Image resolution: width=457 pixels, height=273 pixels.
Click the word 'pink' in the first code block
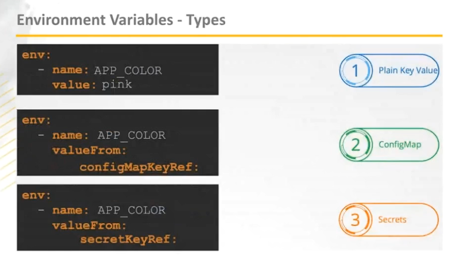[x=117, y=84]
